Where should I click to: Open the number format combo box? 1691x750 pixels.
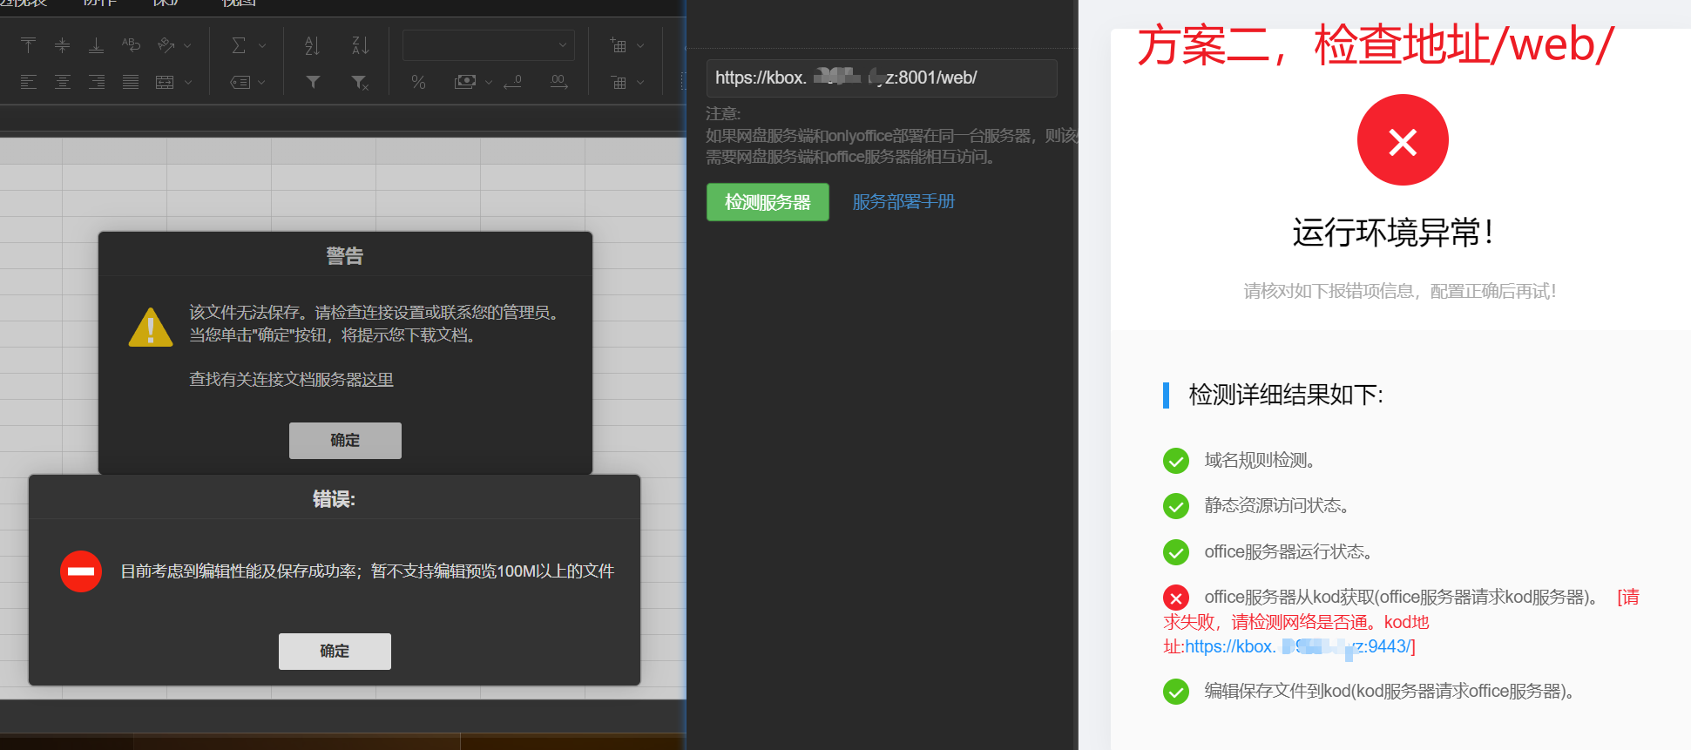click(488, 45)
